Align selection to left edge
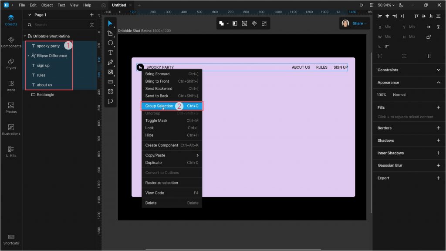Viewport: 446px width, 251px height. click(380, 16)
